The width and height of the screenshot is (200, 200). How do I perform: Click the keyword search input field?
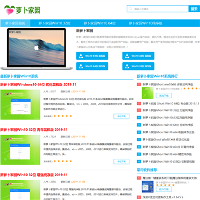[160, 9]
